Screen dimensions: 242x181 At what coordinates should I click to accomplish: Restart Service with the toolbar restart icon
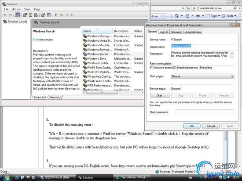click(72, 15)
